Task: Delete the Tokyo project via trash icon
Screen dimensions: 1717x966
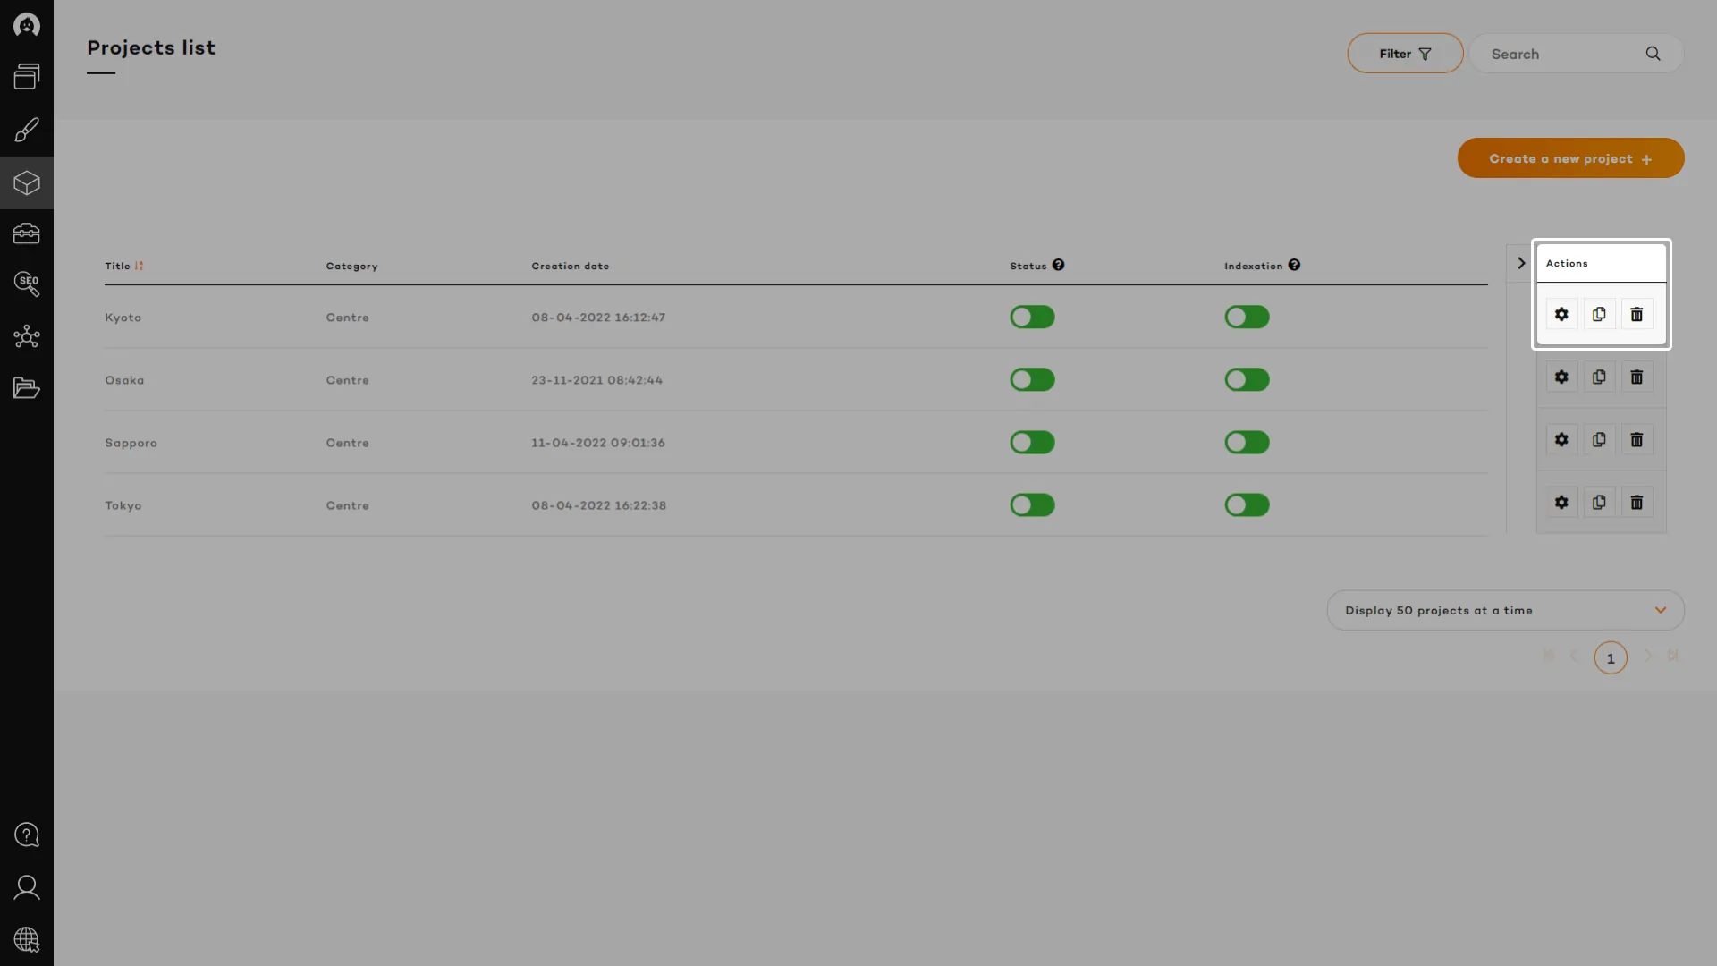Action: (1637, 503)
